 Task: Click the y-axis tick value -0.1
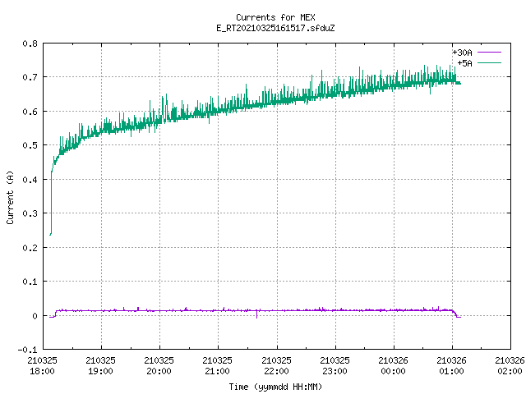pyautogui.click(x=27, y=350)
